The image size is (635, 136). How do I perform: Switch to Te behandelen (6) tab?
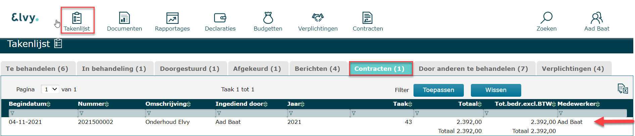(37, 69)
